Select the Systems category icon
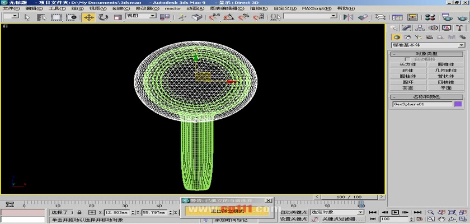 pos(462,37)
